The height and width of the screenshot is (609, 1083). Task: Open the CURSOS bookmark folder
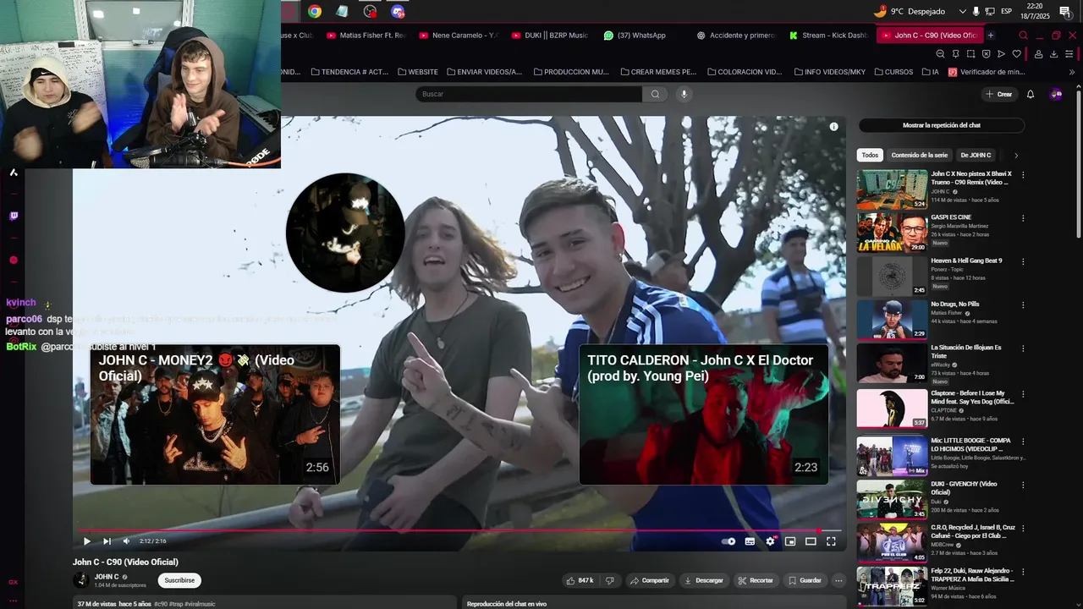(x=893, y=72)
